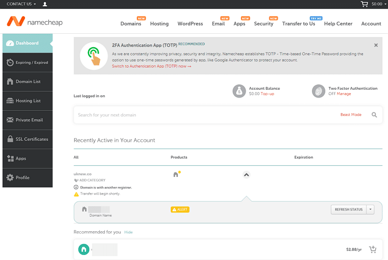Click the Products column header
Image resolution: width=388 pixels, height=260 pixels.
click(179, 157)
